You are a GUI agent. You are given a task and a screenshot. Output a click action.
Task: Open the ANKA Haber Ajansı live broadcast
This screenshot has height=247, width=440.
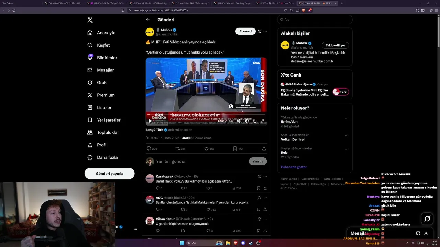click(x=315, y=89)
